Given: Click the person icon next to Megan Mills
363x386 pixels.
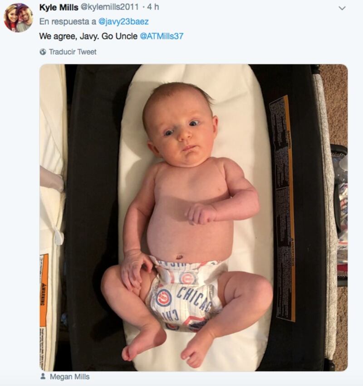Looking at the screenshot, I should (43, 376).
